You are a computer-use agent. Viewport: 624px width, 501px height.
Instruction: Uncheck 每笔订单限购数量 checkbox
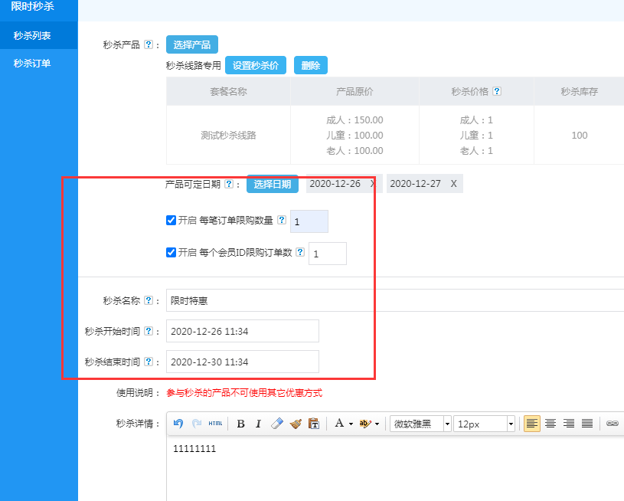point(171,221)
